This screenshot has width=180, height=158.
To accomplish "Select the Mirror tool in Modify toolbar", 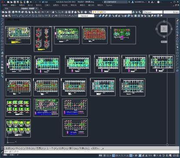I will 177,26.
